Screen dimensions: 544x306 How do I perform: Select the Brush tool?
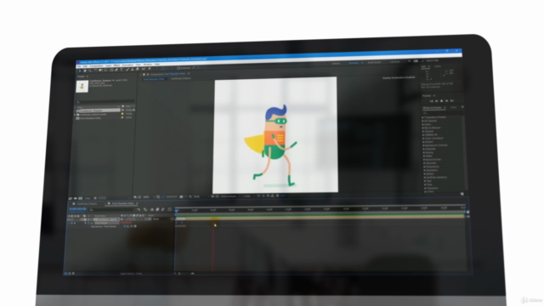tap(127, 70)
